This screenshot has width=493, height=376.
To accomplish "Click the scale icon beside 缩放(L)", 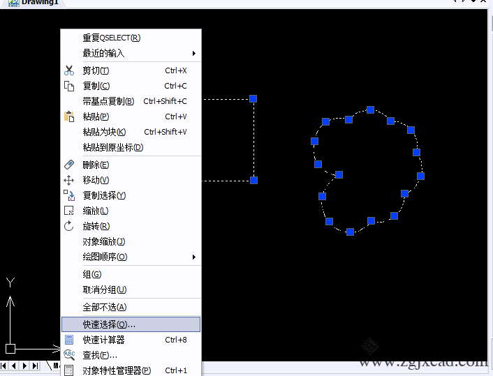I will coord(69,211).
